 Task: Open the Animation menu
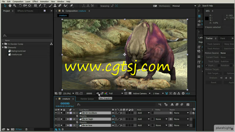click(44, 1)
